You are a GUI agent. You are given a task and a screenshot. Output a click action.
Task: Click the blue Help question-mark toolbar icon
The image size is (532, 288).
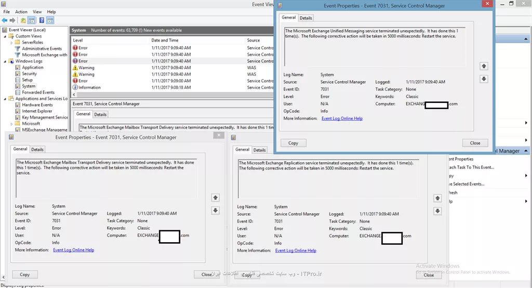coord(42,20)
